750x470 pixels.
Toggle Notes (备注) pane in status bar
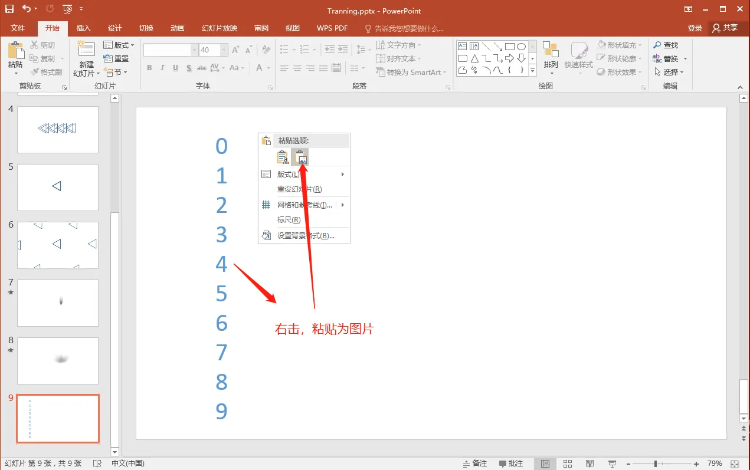(476, 464)
